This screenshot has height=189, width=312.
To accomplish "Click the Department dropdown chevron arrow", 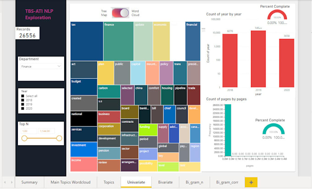I will [59, 66].
